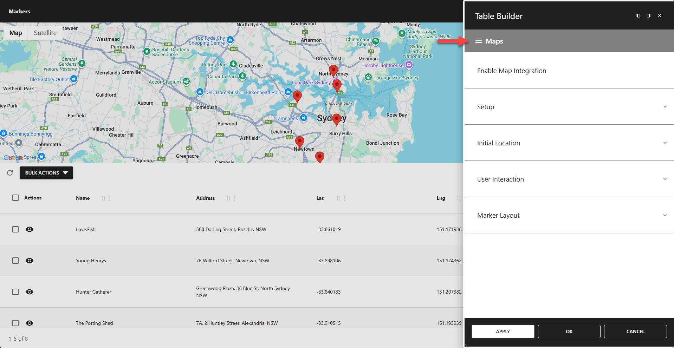674x348 pixels.
Task: Expand the Marker Layout section
Action: tap(569, 215)
